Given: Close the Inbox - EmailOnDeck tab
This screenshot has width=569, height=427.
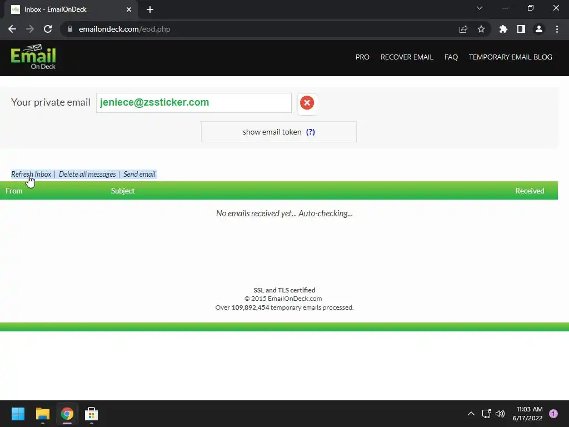Looking at the screenshot, I should coord(129,9).
